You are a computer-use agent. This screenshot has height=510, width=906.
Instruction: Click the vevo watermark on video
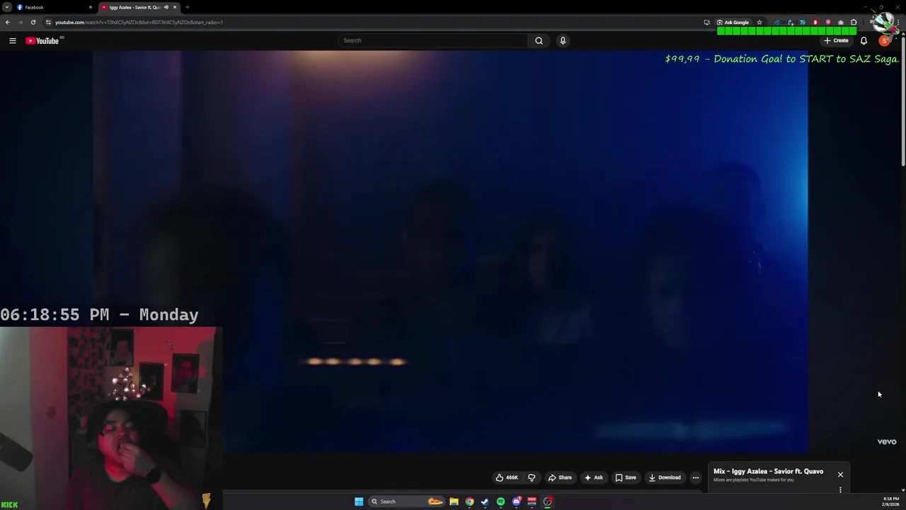click(x=887, y=442)
